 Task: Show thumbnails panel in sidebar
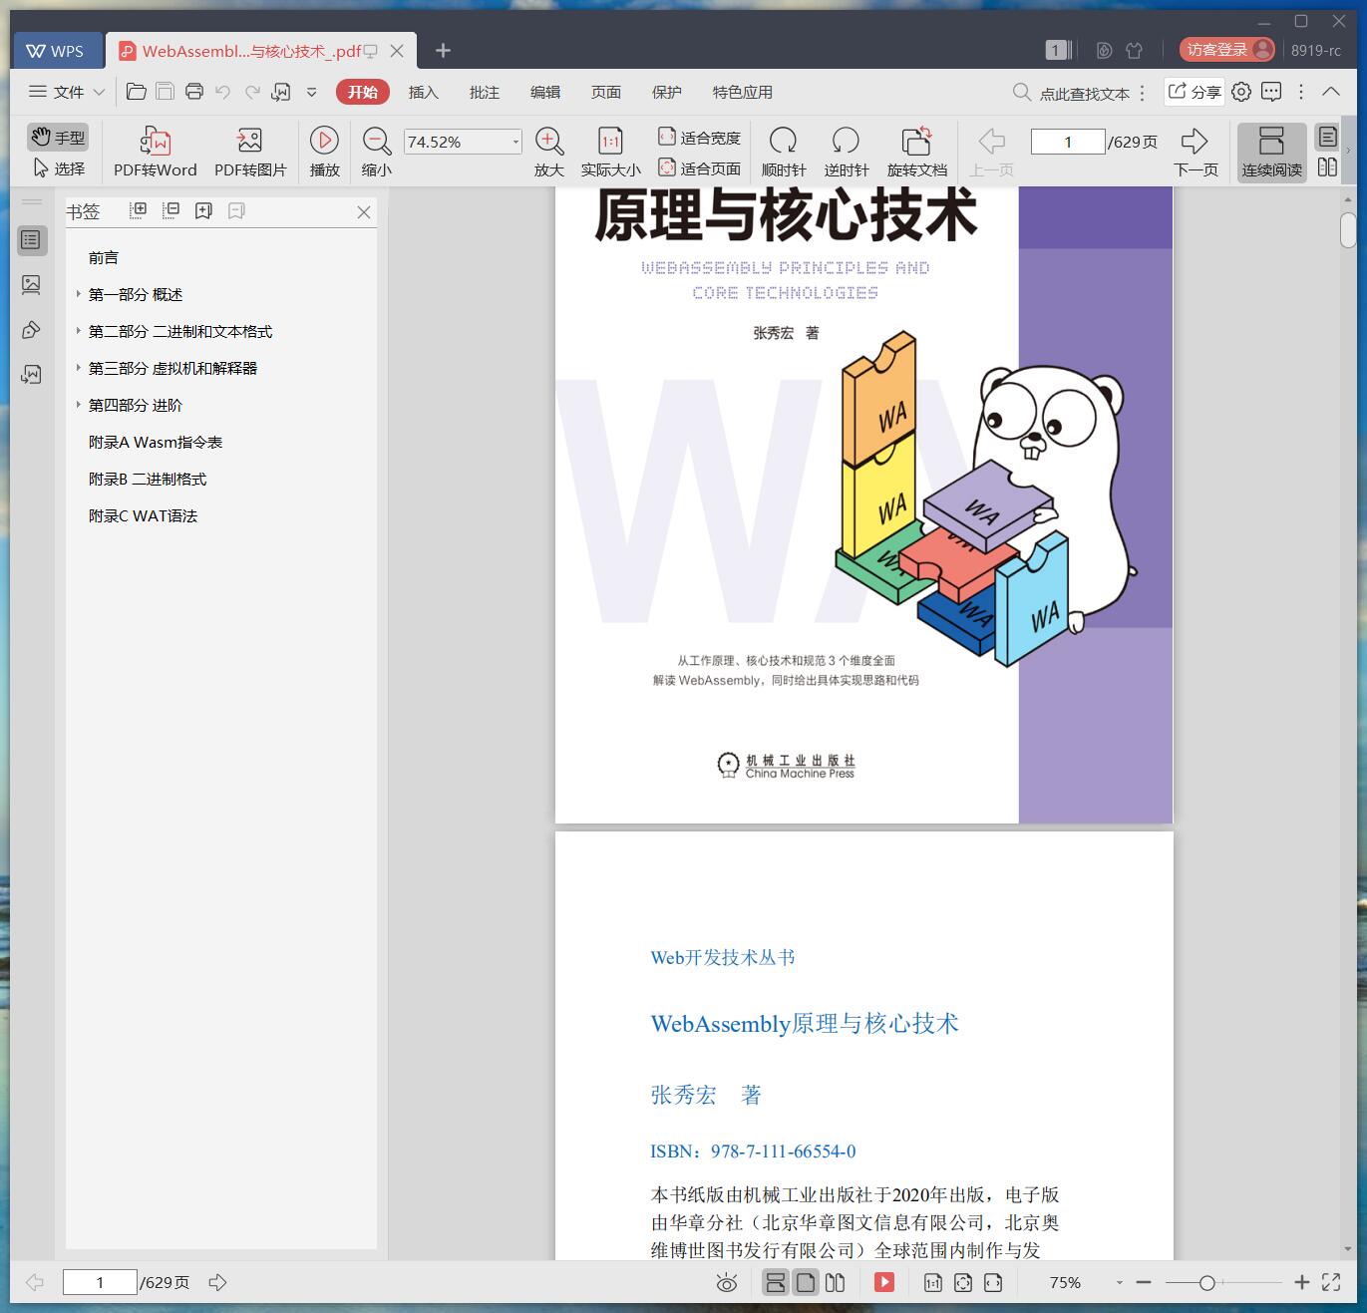[x=31, y=285]
